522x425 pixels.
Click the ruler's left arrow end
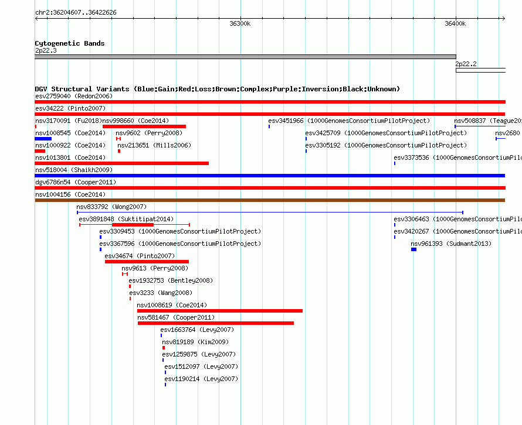point(36,18)
